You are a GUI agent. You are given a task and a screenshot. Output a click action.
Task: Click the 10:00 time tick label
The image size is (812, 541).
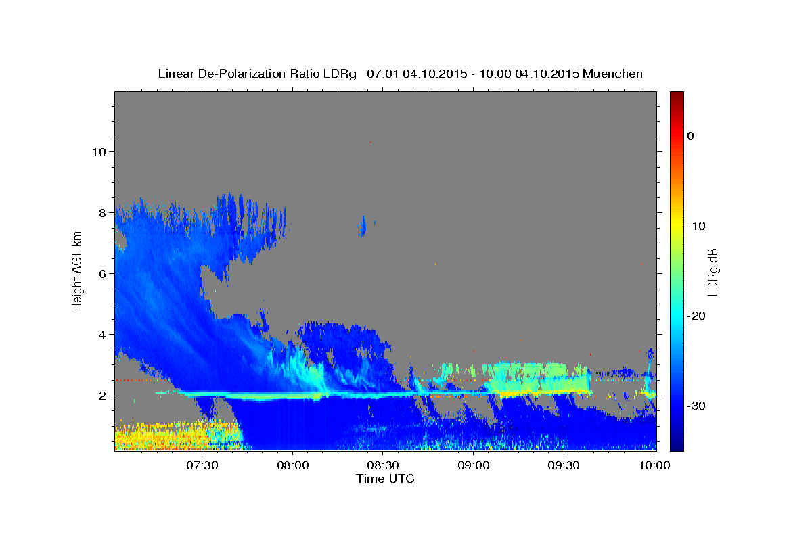654,465
